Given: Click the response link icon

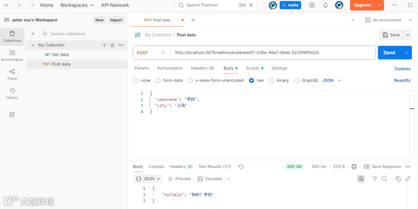Looking at the screenshot, I should point(408,178).
